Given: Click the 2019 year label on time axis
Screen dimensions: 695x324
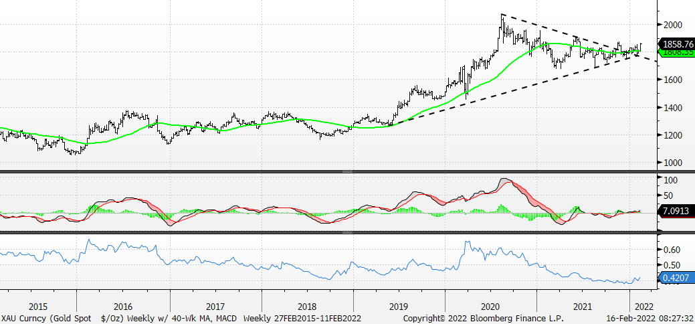Looking at the screenshot, I should pyautogui.click(x=399, y=307).
